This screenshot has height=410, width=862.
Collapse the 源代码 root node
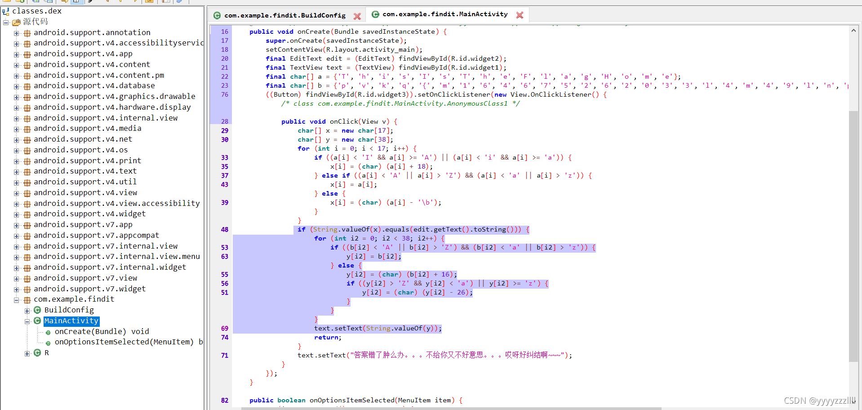click(x=6, y=22)
